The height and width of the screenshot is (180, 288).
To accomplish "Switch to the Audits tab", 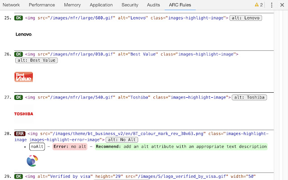I will click(153, 5).
